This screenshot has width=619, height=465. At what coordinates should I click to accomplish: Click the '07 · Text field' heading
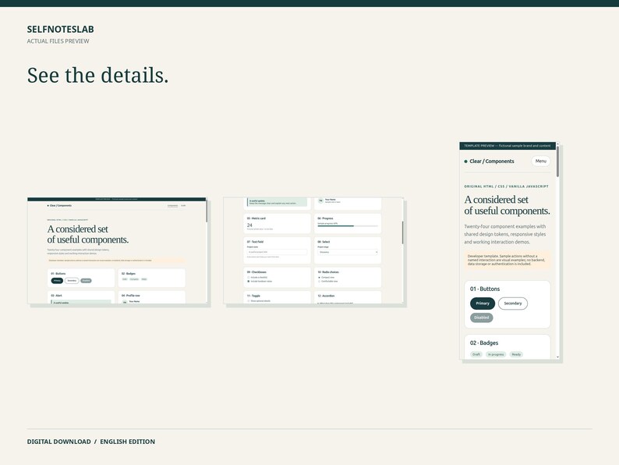coord(255,242)
